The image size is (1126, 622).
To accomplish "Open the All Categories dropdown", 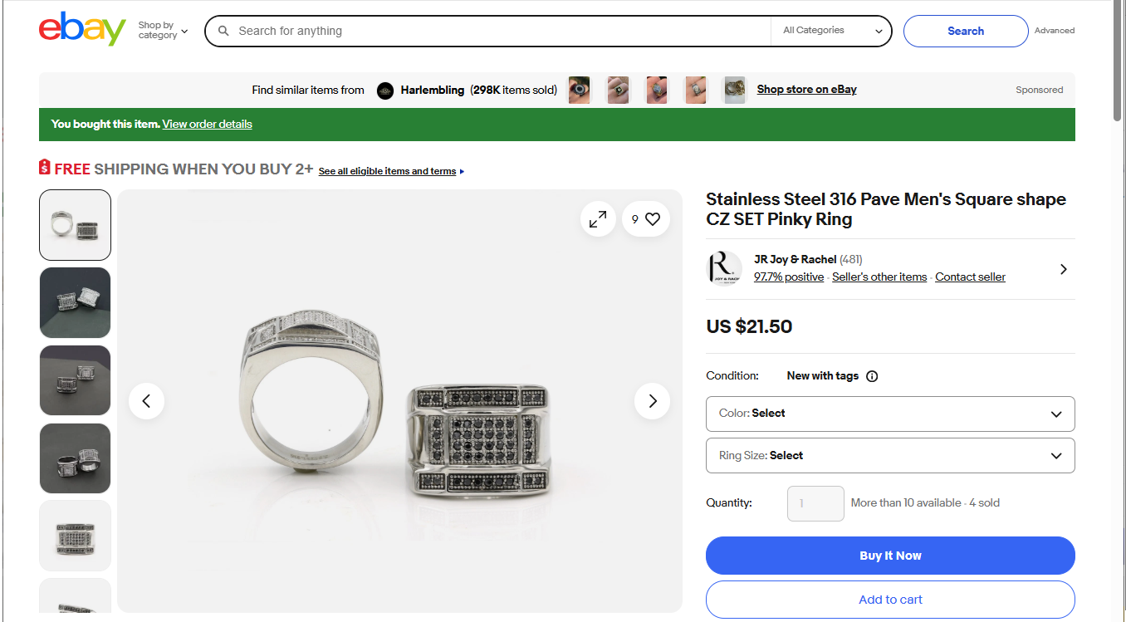I will point(831,31).
